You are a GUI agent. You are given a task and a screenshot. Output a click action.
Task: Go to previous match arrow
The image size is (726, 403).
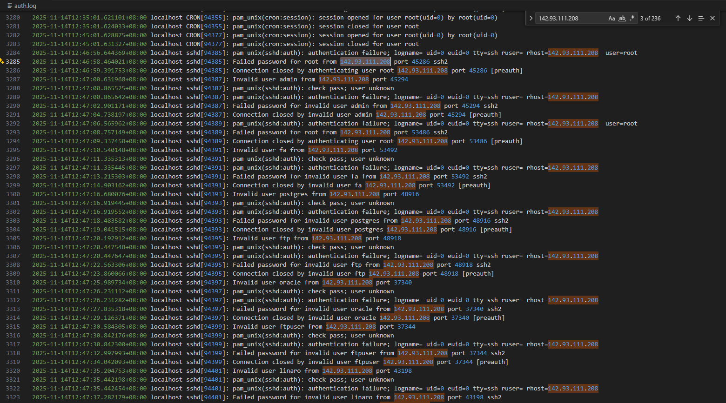coord(678,18)
